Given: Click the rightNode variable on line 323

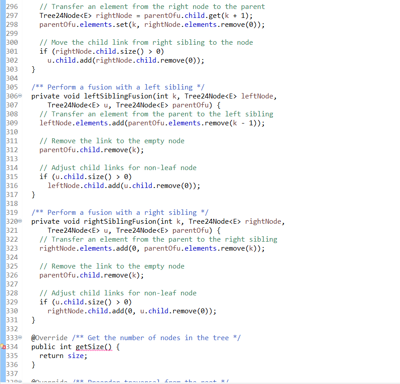Looking at the screenshot, I should point(57,248).
